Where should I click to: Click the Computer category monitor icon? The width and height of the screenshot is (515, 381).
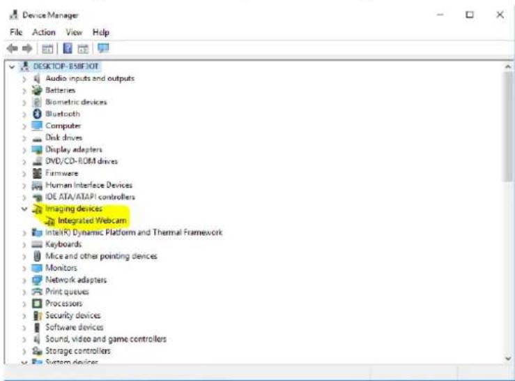click(x=37, y=126)
